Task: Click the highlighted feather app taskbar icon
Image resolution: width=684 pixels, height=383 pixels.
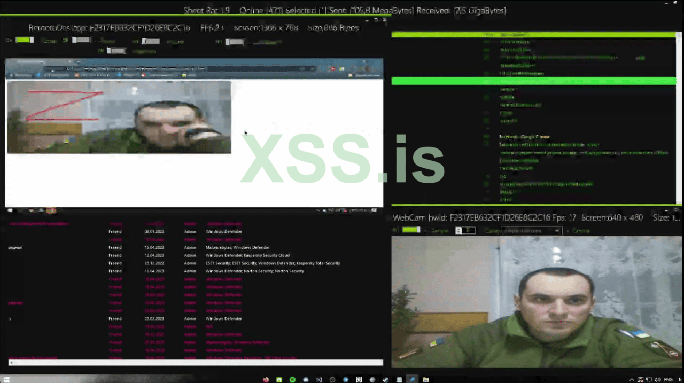Action: point(413,379)
